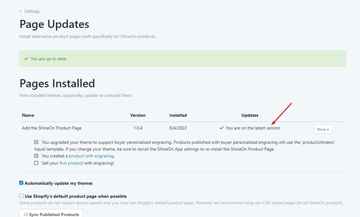This screenshot has height=217, width=360.
Task: Select the 'Add the ShineOn Product Page' name
Action: 52,128
